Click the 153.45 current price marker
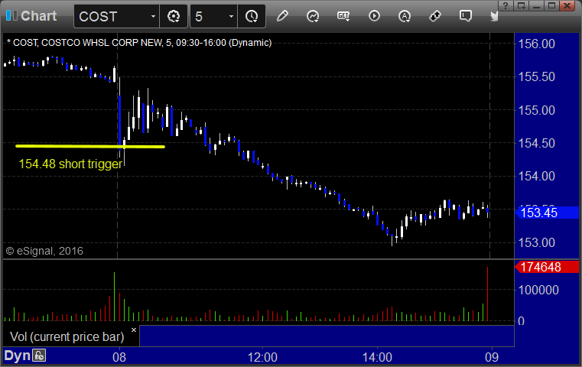 (548, 213)
